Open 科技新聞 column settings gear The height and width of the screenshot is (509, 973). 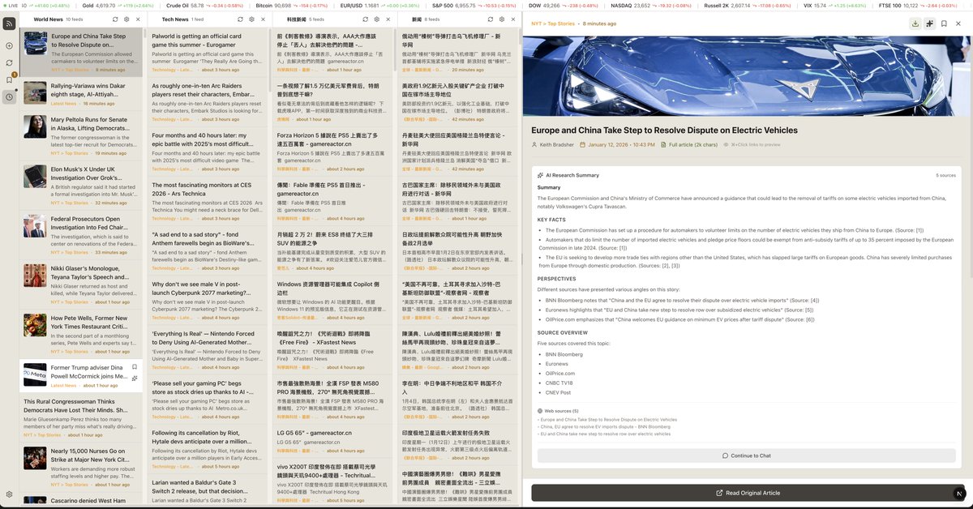coord(375,19)
